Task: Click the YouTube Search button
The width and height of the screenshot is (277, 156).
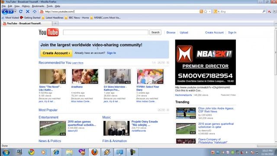Action: [155, 32]
